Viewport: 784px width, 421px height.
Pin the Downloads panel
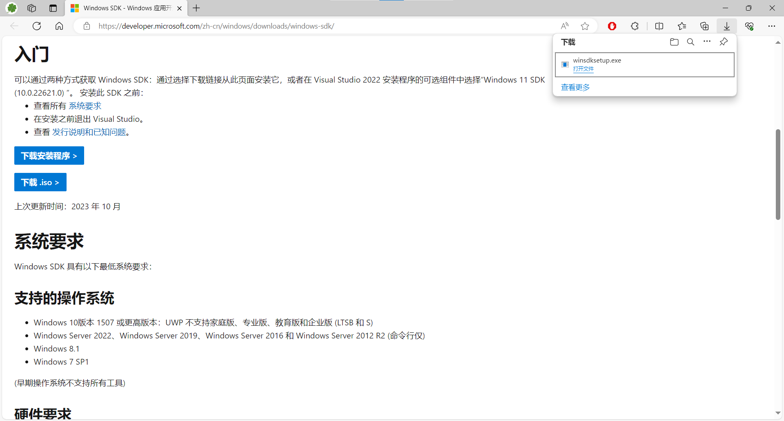click(724, 42)
